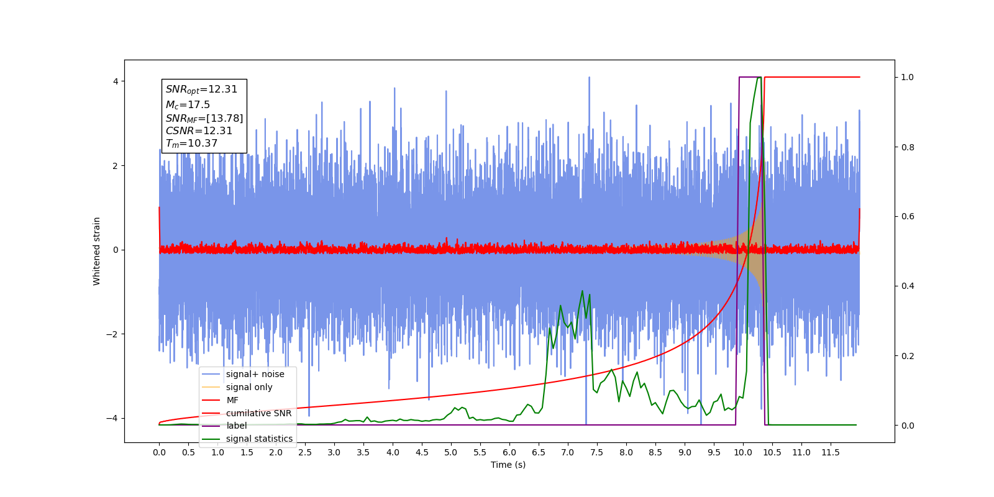994x497 pixels.
Task: Click the 'Time (s)' x-axis label
Action: (x=508, y=465)
